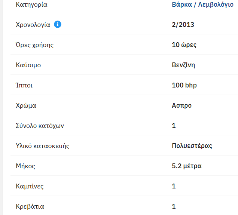This screenshot has height=215, width=238.
Task: Select the 100 bhp value
Action: coord(184,86)
